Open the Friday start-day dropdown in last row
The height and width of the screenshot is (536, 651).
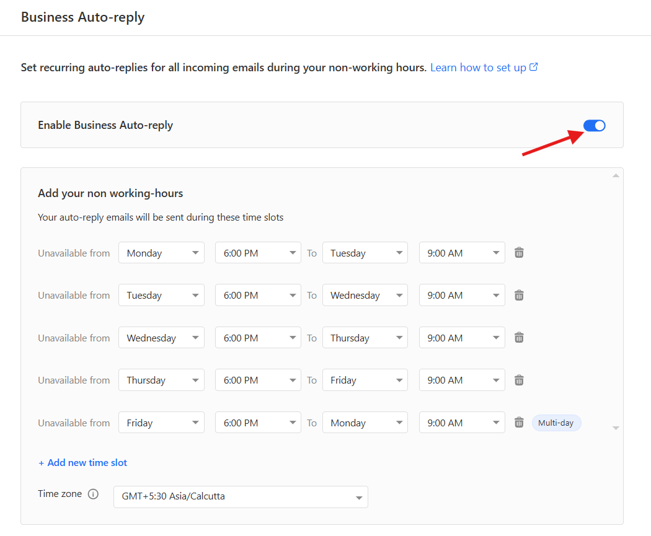click(161, 423)
